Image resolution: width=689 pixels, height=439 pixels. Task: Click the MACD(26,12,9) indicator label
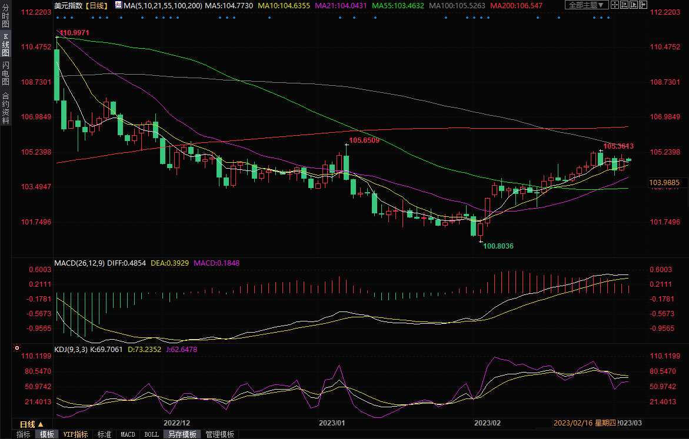[79, 263]
